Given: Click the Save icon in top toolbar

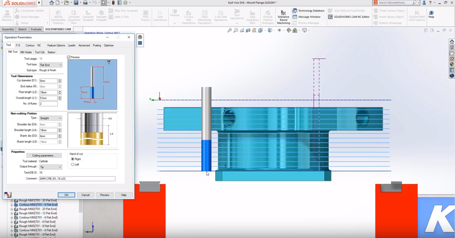Looking at the screenshot, I should click(76, 3).
